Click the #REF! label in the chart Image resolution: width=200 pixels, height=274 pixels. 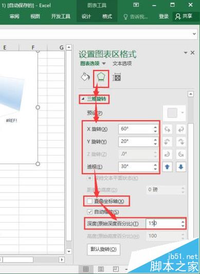(11, 120)
